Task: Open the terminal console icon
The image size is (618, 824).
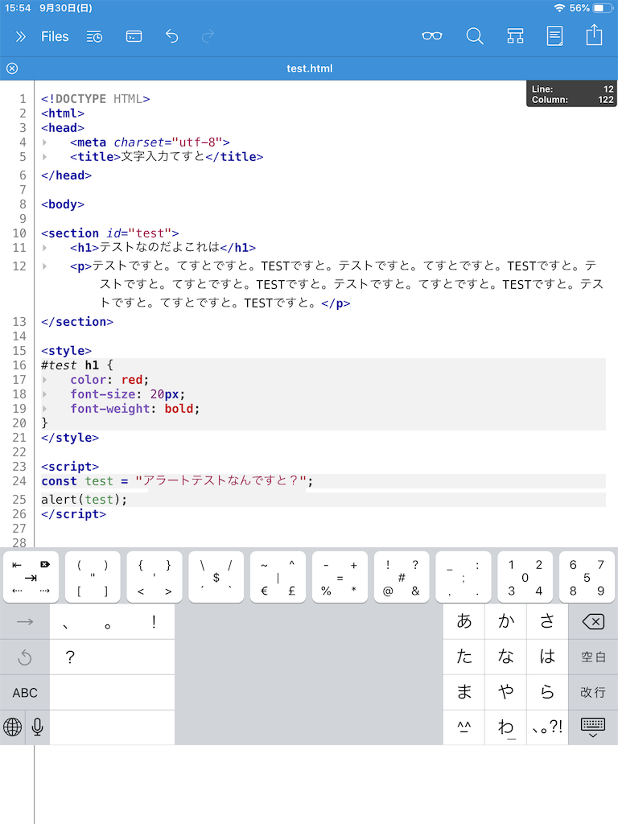Action: coord(134,36)
